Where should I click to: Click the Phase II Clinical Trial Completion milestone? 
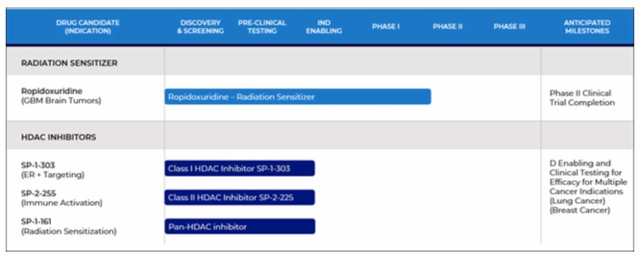coord(582,98)
